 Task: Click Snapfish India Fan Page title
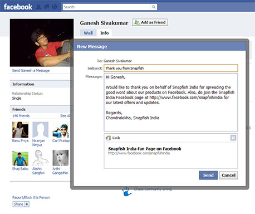tap(145, 149)
